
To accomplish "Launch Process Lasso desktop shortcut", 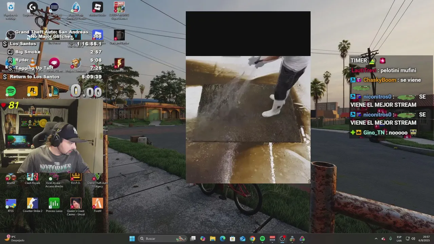I will coord(54,205).
